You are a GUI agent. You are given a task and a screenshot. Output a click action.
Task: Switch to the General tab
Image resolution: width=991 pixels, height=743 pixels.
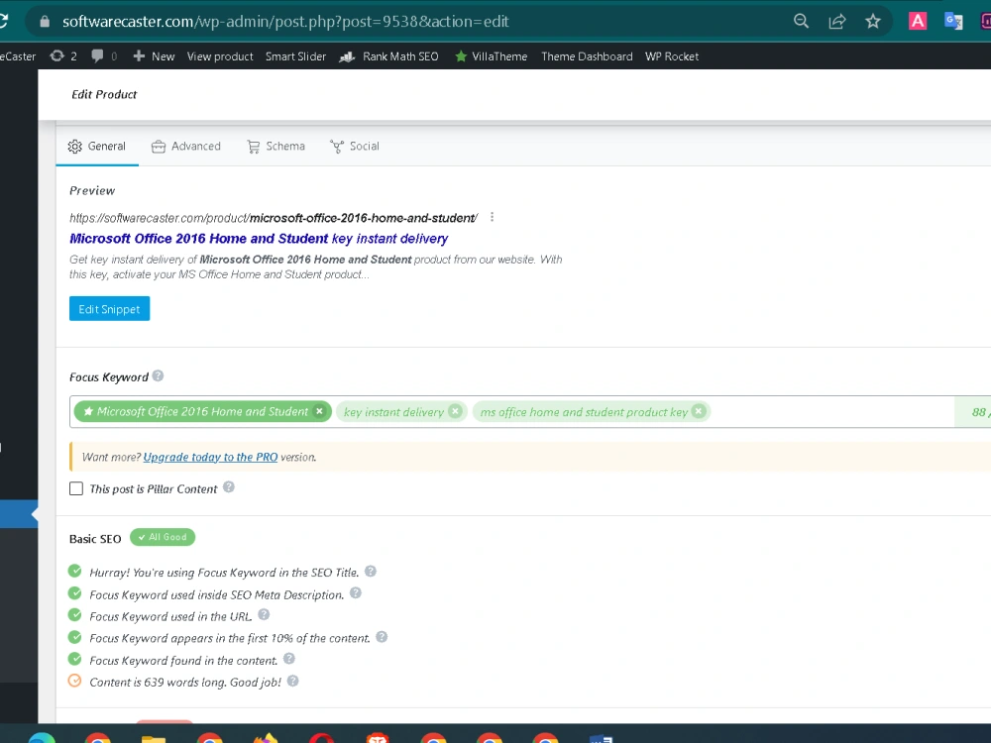click(97, 147)
